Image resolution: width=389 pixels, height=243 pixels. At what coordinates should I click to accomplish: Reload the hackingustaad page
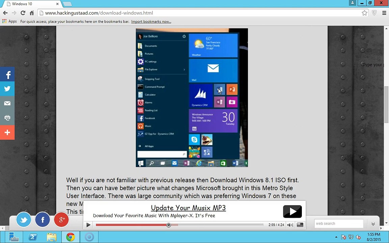[x=23, y=13]
